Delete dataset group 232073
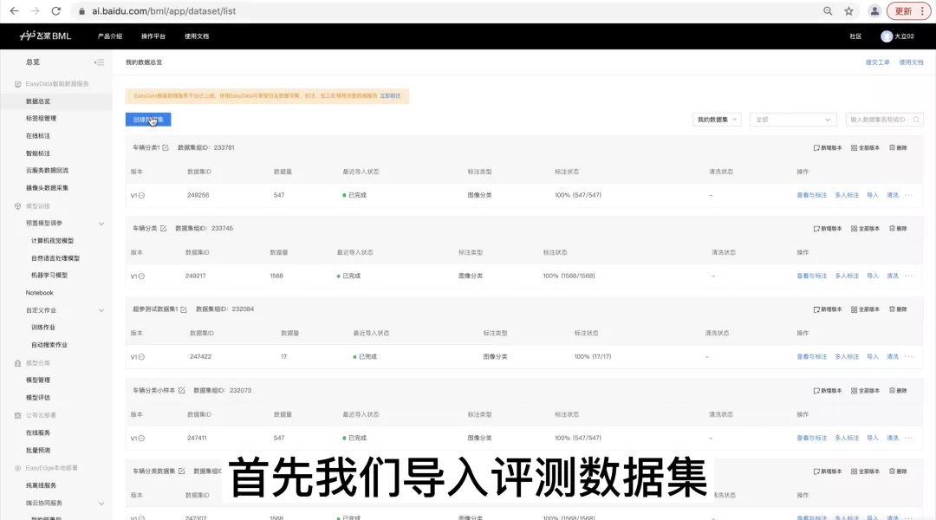The image size is (936, 520). tap(898, 391)
